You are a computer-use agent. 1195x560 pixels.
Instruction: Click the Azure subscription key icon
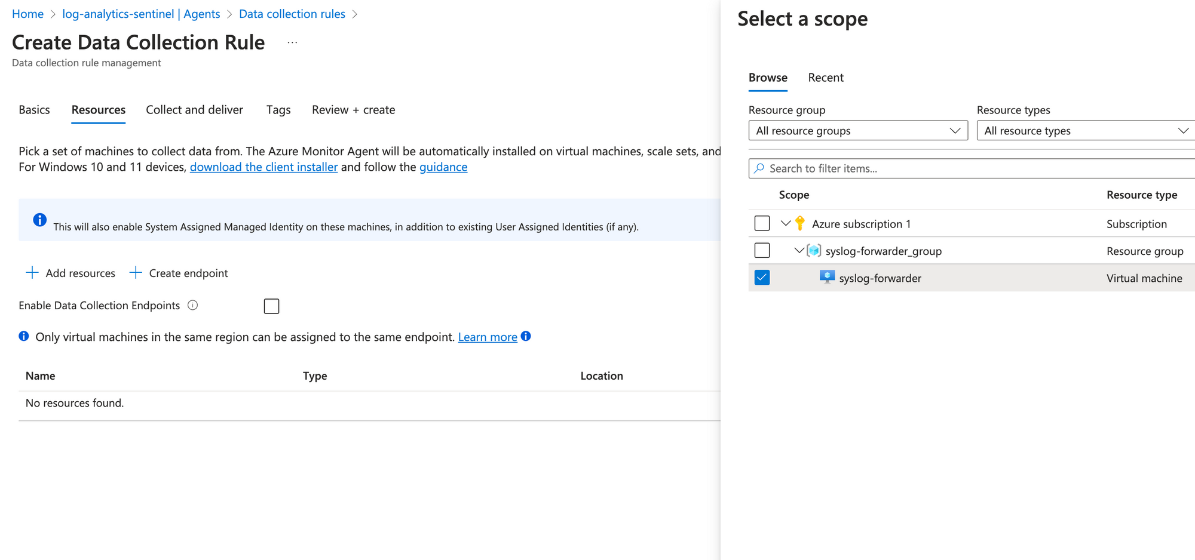(x=800, y=224)
